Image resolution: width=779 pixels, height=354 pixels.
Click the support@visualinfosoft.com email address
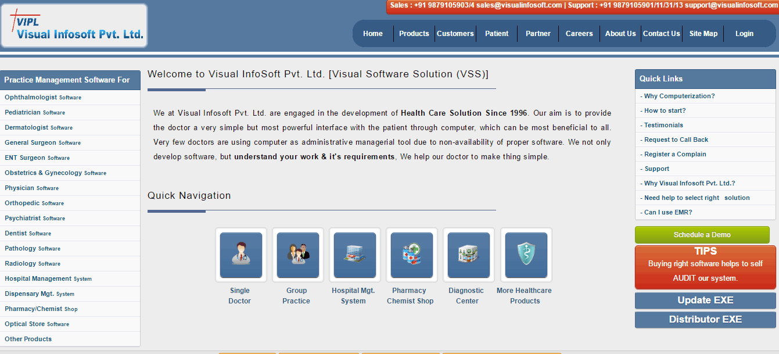point(731,5)
